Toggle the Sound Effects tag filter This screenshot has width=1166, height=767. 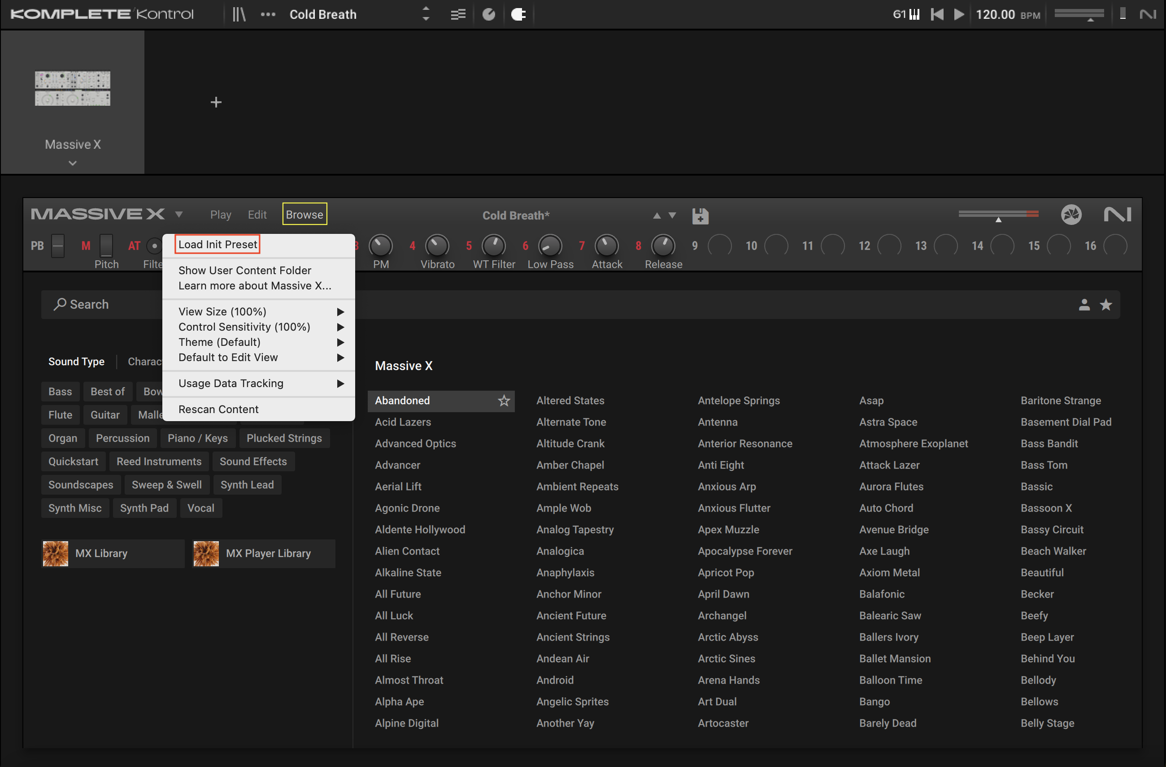(x=253, y=461)
